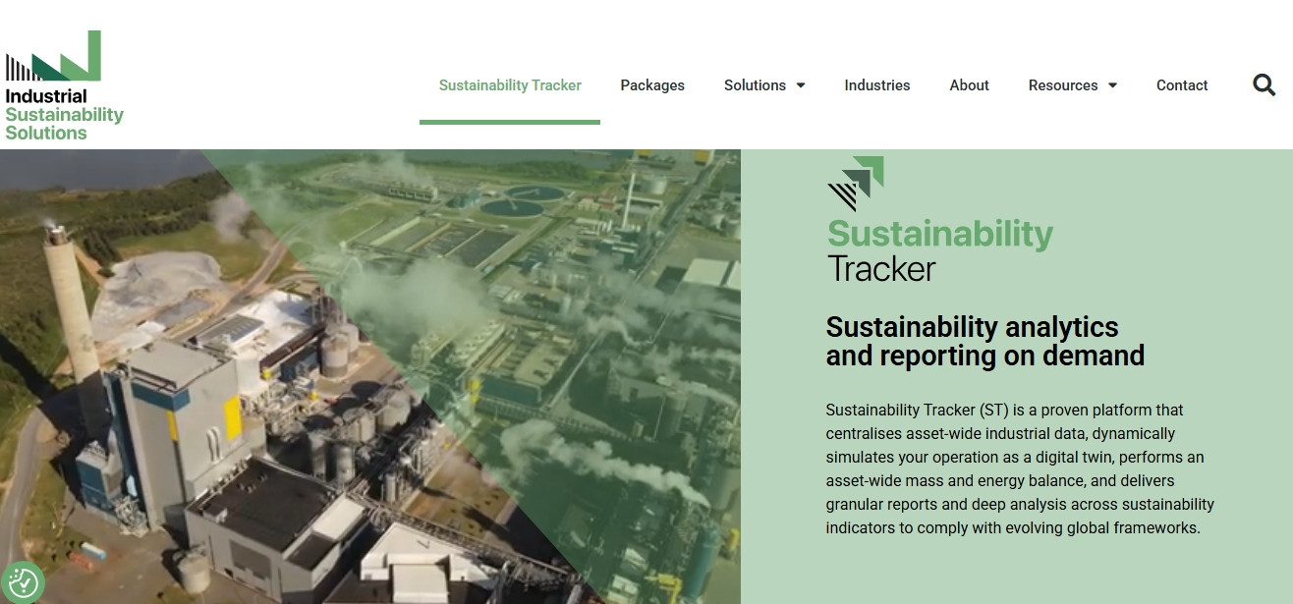Expand the Resources dropdown arrow
Viewport: 1293px width, 604px height.
[x=1112, y=85]
